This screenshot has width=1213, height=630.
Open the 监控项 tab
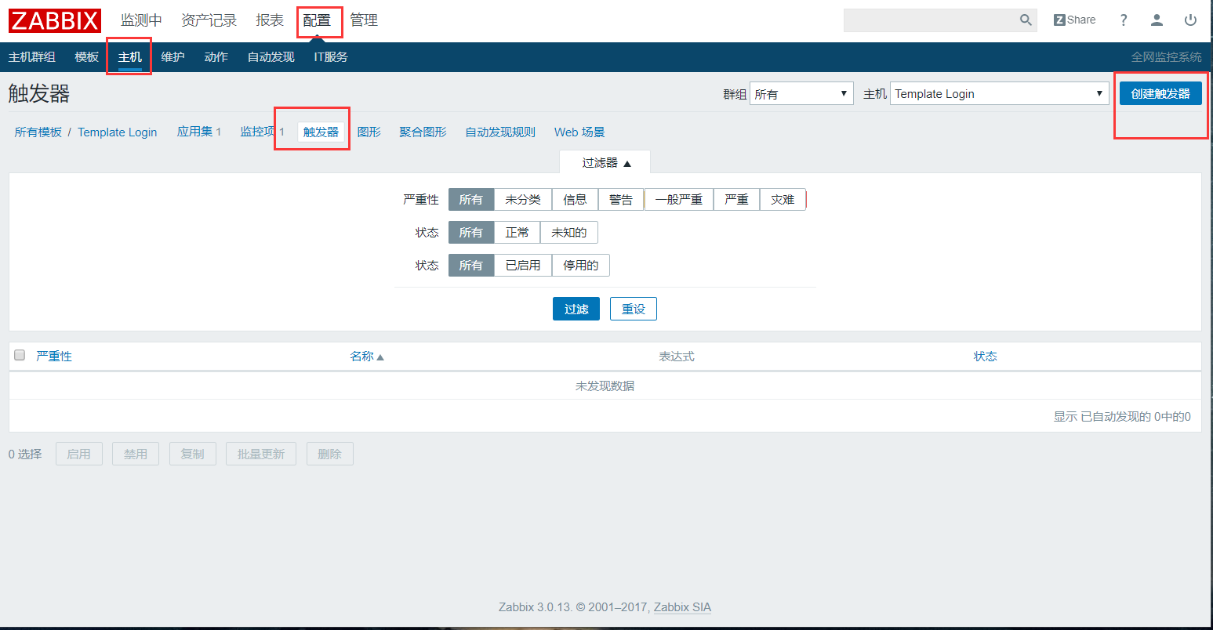[258, 132]
